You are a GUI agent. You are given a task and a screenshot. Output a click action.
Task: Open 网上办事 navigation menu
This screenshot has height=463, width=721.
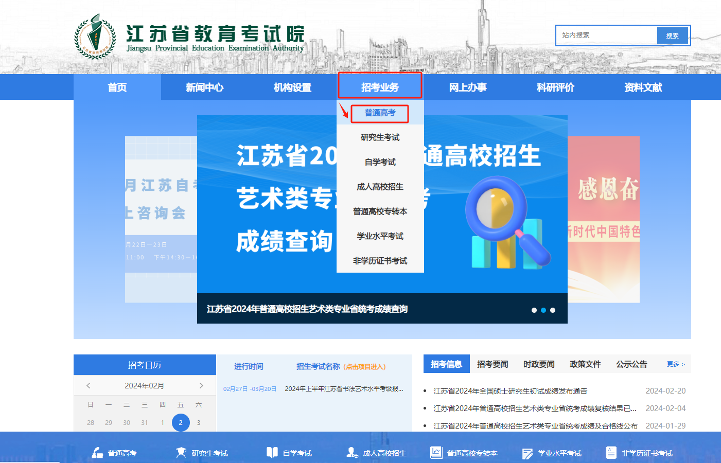(x=468, y=87)
